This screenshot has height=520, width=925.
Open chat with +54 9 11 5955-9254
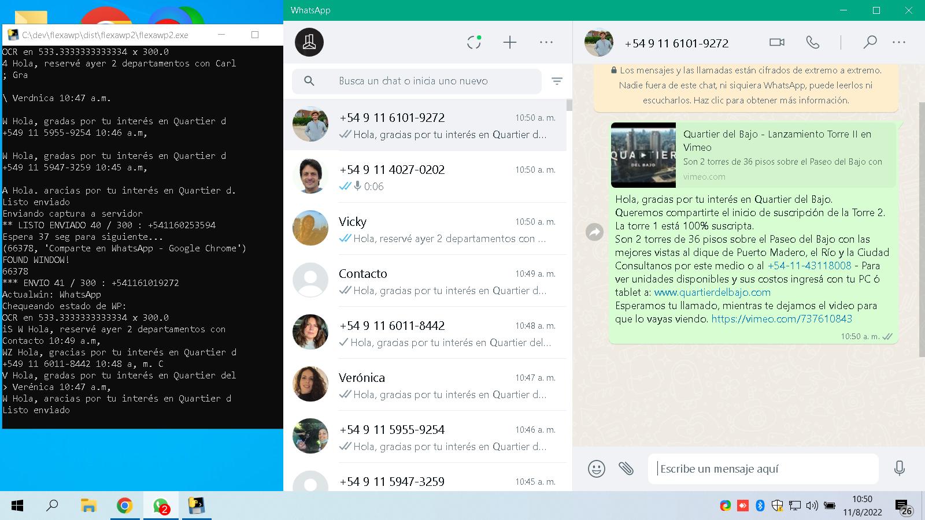(425, 437)
